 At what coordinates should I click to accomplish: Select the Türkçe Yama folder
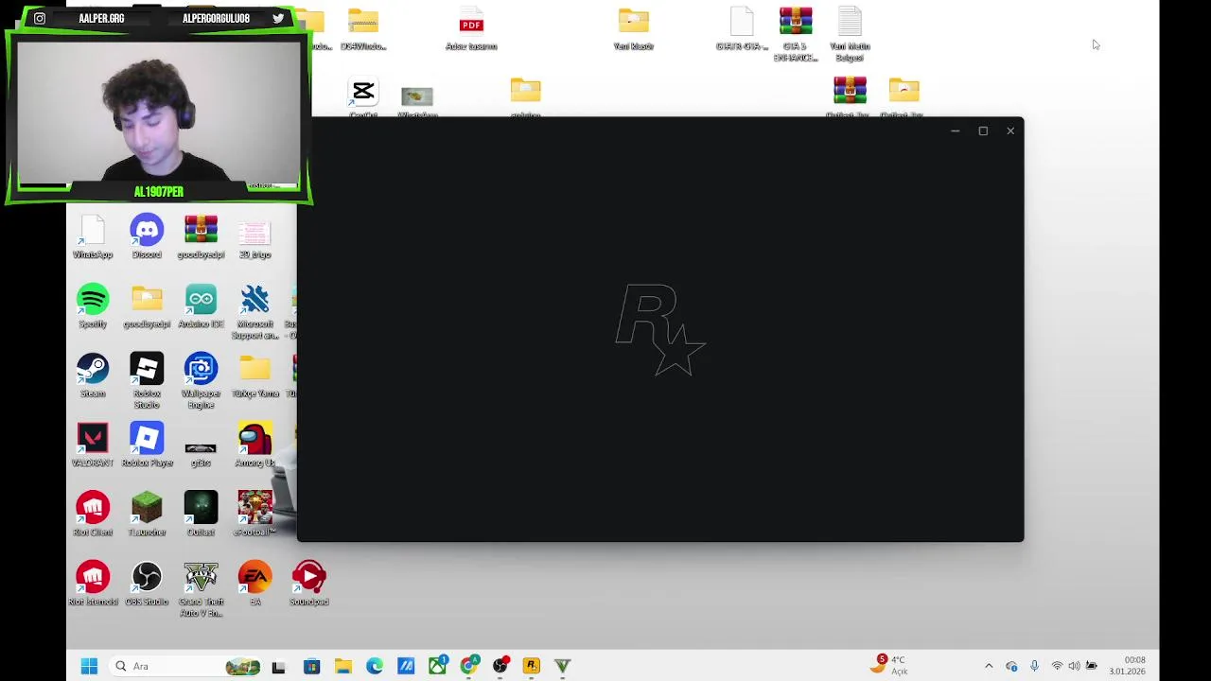254,375
